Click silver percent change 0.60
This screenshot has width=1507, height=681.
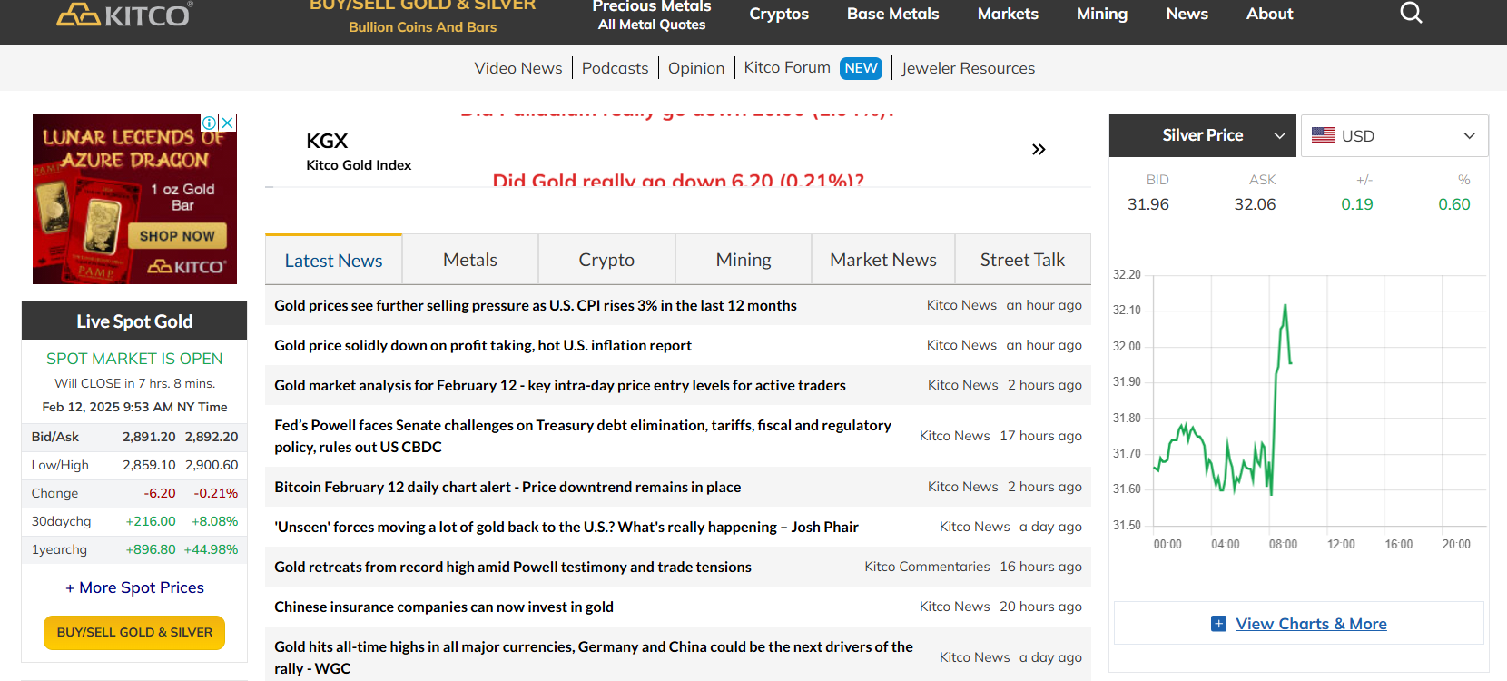pyautogui.click(x=1454, y=204)
